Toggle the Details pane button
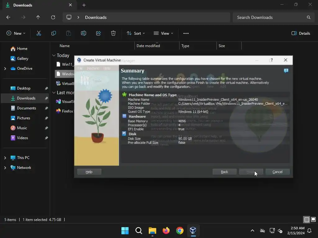Screen dimensions: 318x238 (x=301, y=33)
